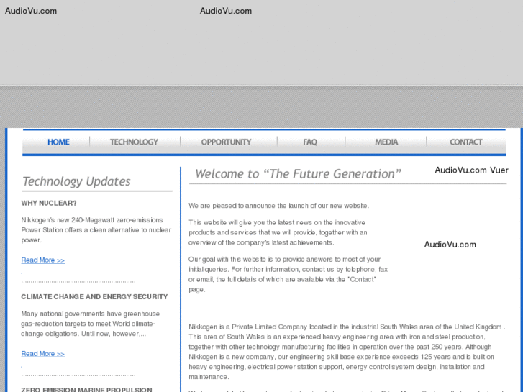Switch to the MEDIA section

386,142
